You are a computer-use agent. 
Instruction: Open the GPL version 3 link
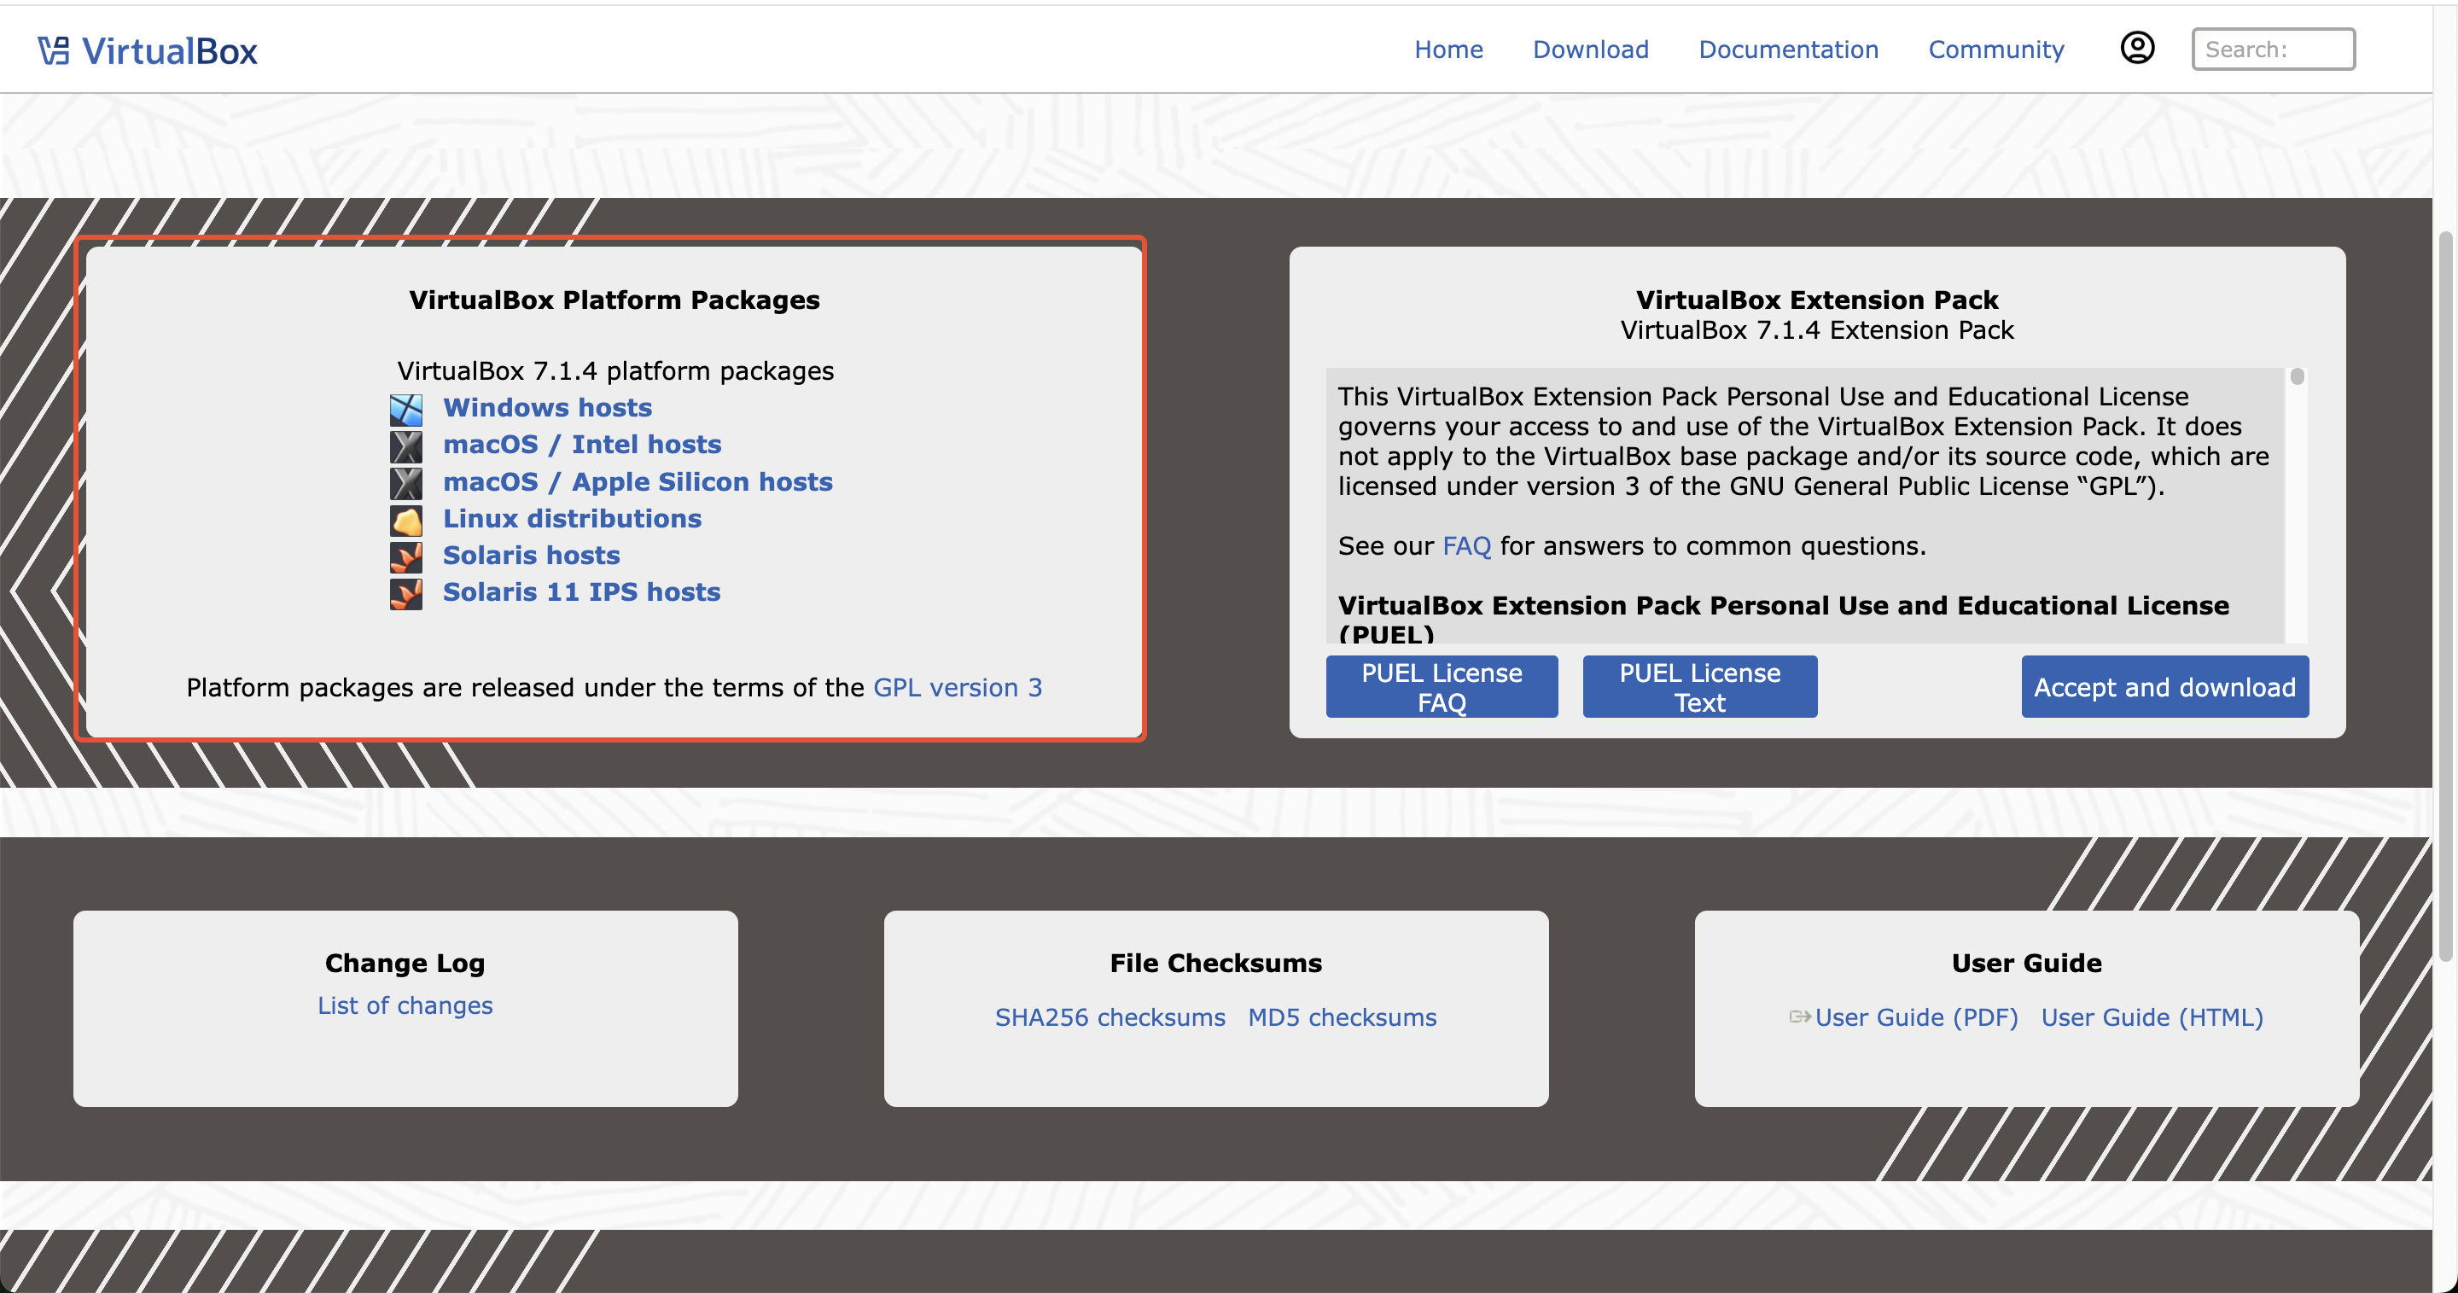(958, 687)
